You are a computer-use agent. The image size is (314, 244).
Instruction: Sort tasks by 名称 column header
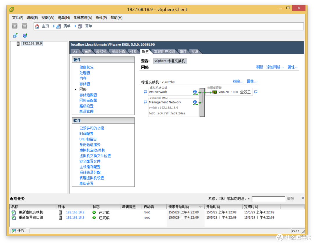pyautogui.click(x=33, y=207)
